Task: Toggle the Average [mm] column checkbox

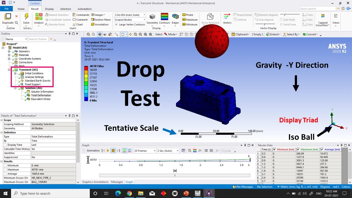Action: click(x=322, y=150)
